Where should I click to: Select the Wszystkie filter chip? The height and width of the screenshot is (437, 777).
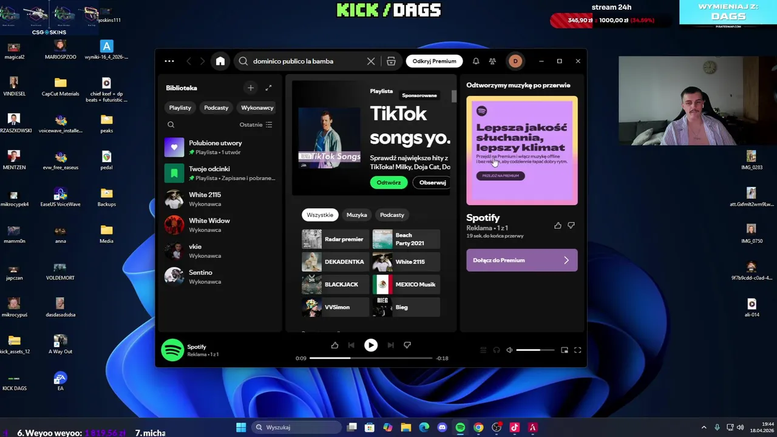(x=320, y=215)
